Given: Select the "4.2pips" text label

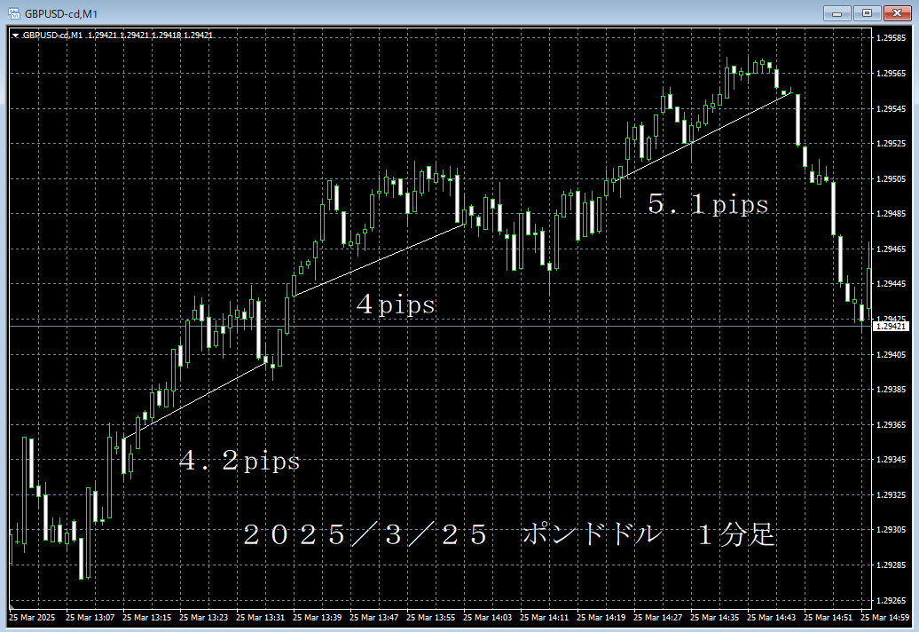Looking at the screenshot, I should (x=240, y=462).
